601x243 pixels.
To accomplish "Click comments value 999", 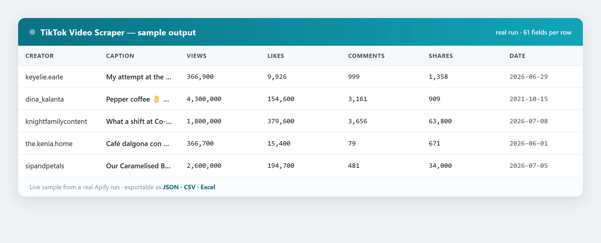I will coord(354,77).
